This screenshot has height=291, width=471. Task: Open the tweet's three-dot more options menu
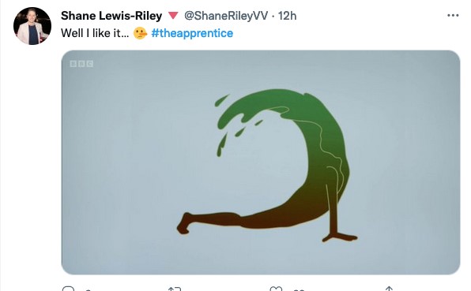pos(453,15)
